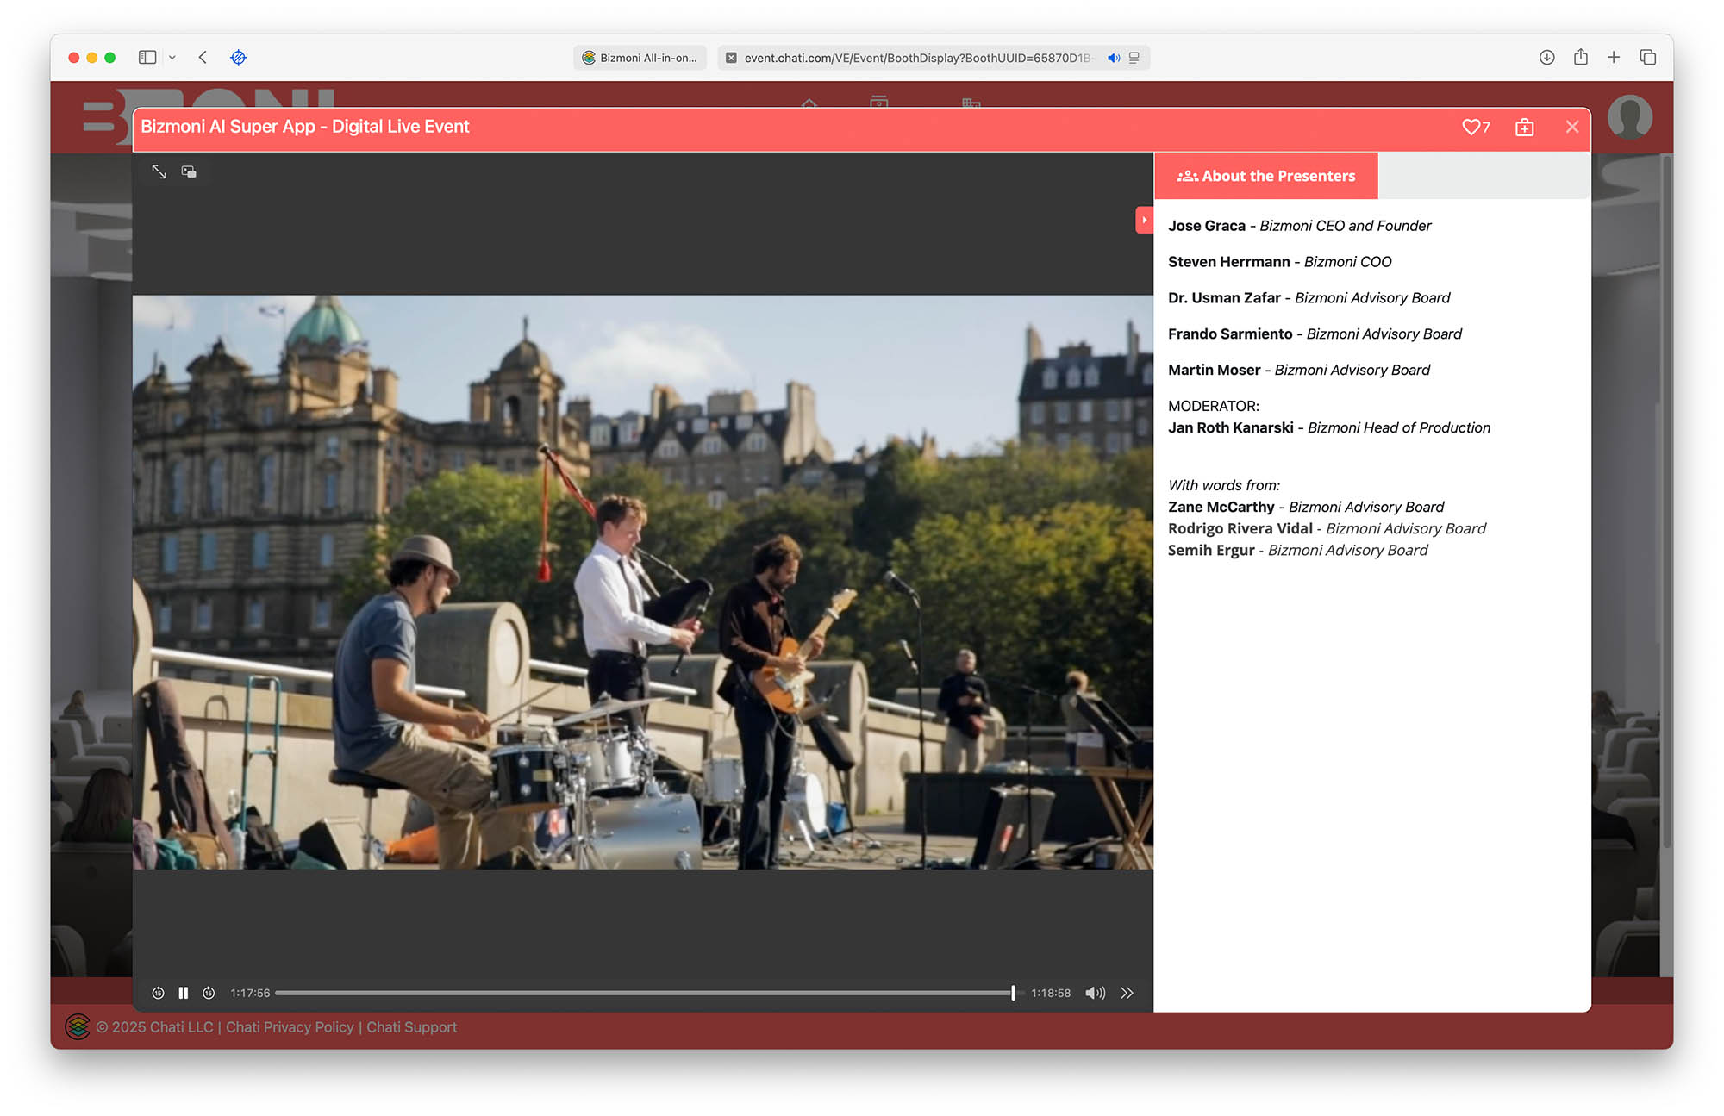Toggle picture-in-picture mode
This screenshot has width=1724, height=1116.
click(189, 171)
